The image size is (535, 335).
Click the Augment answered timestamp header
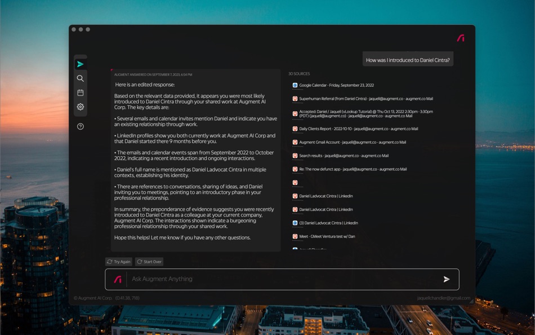153,74
